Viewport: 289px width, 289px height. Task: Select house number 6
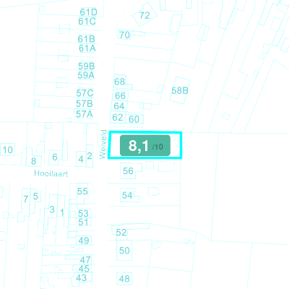[55, 157]
